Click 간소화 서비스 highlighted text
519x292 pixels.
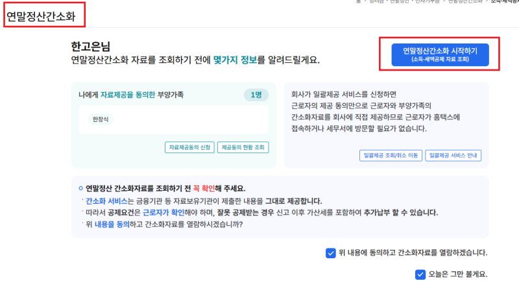(106, 201)
